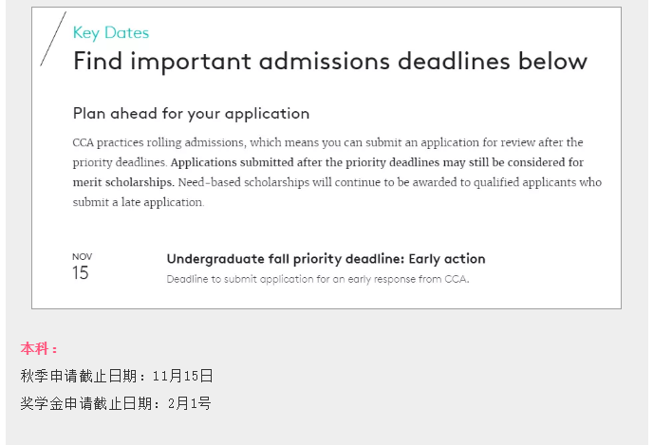Click the 秋季申请截止日期 line
This screenshot has width=653, height=445.
point(117,376)
